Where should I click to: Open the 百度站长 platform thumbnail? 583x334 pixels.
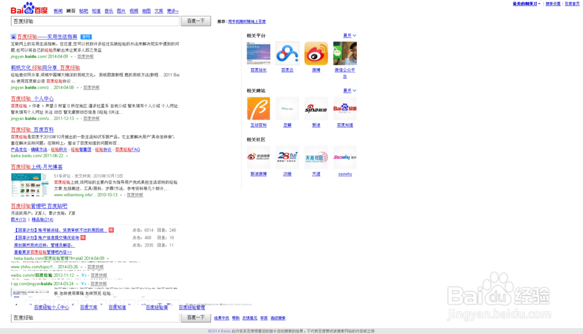tap(258, 54)
